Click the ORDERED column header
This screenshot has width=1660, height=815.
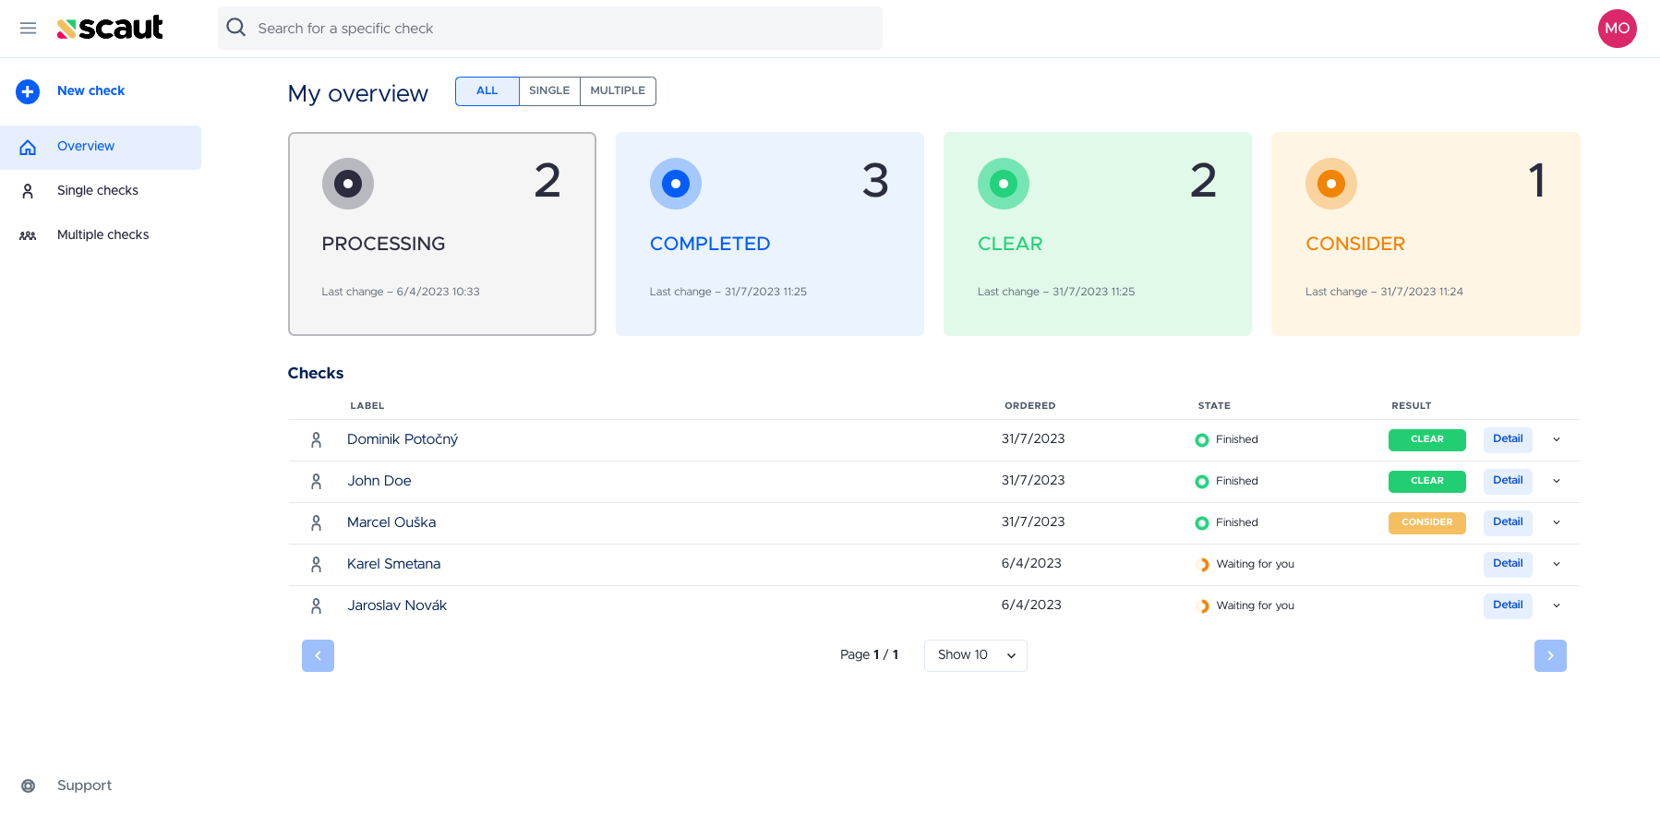pos(1029,406)
